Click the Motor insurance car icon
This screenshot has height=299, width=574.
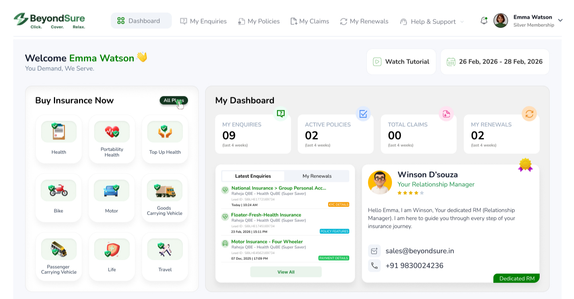tap(111, 190)
